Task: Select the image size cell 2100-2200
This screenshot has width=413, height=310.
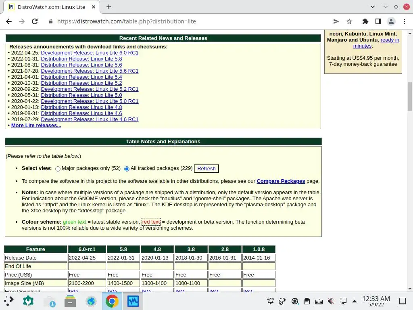Action: tap(87, 283)
